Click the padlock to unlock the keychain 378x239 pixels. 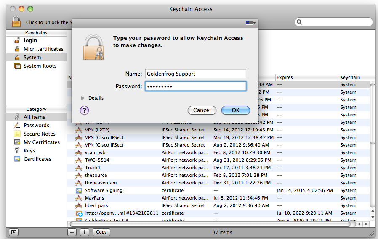click(16, 22)
